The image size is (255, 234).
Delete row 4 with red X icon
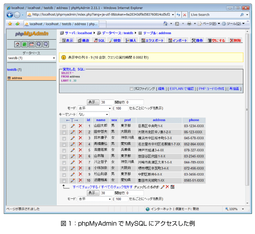tap(81, 144)
